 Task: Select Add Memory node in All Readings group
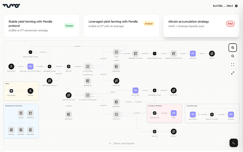coord(30,113)
